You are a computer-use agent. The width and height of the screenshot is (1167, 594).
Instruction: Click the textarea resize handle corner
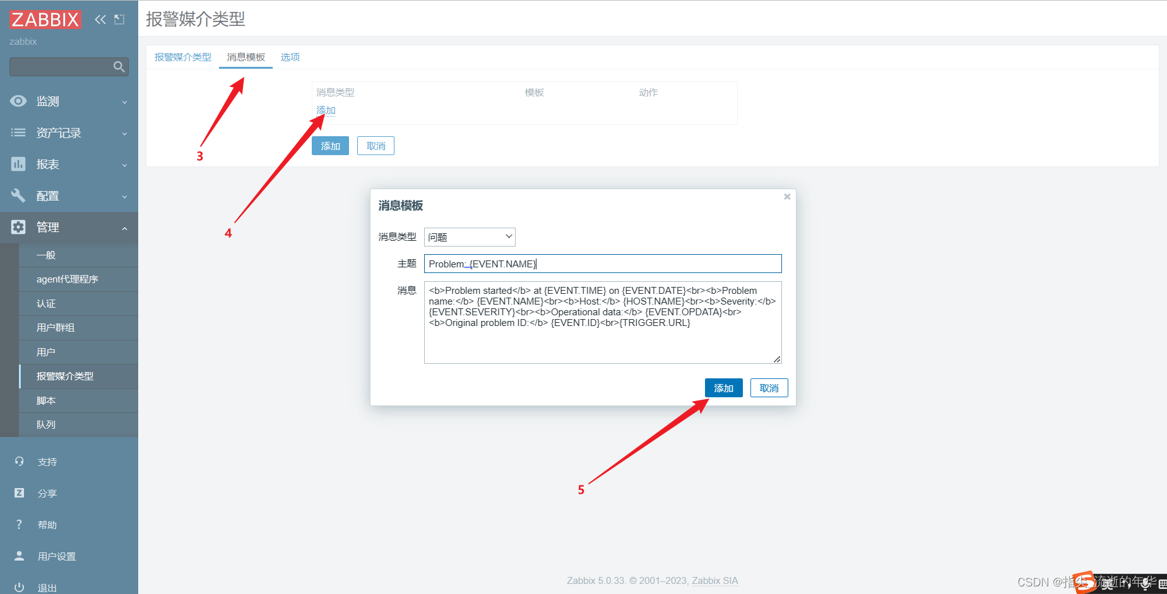coord(777,359)
